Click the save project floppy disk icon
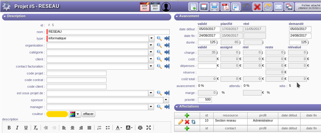321x133 pixels. 204,7
